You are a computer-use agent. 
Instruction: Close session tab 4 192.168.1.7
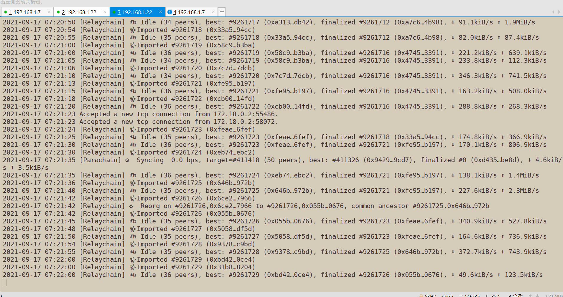click(x=213, y=12)
